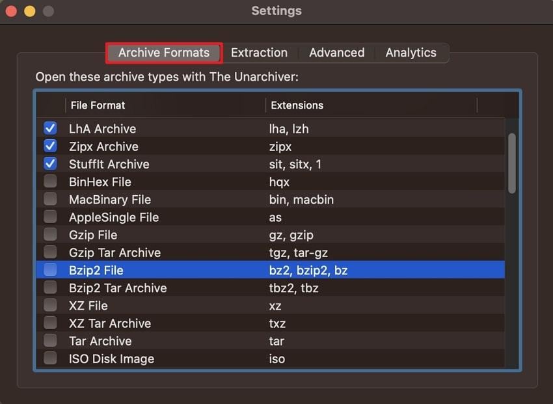Open the Advanced tab
Screen dimensions: 553x404
(x=337, y=53)
